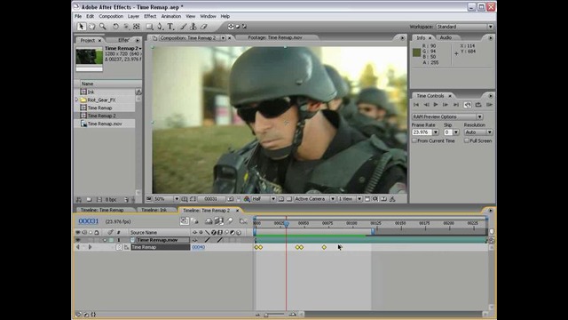The height and width of the screenshot is (320, 568).
Task: Open Skip value dropdown arrow
Action: (456, 132)
